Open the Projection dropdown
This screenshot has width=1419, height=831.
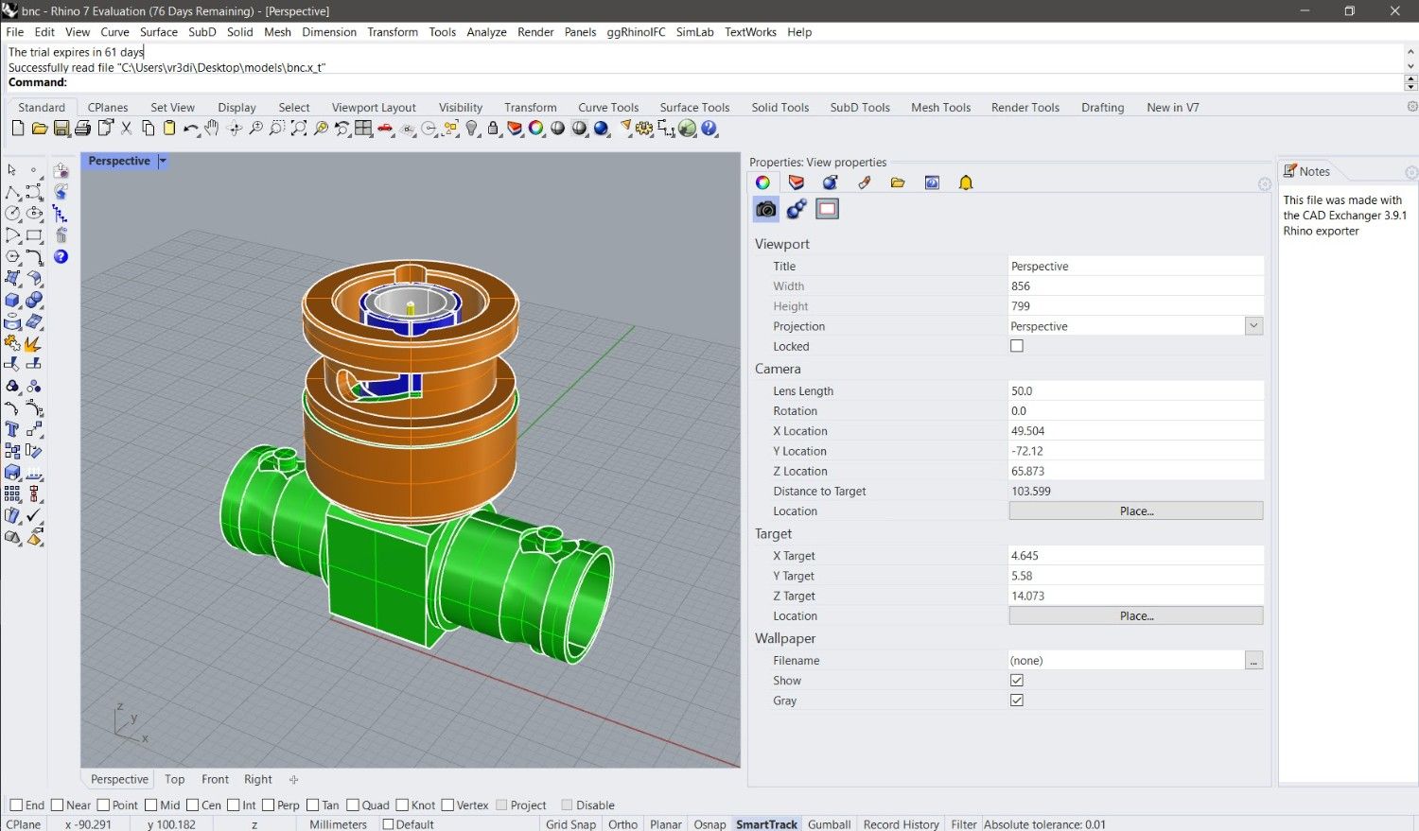pyautogui.click(x=1253, y=325)
